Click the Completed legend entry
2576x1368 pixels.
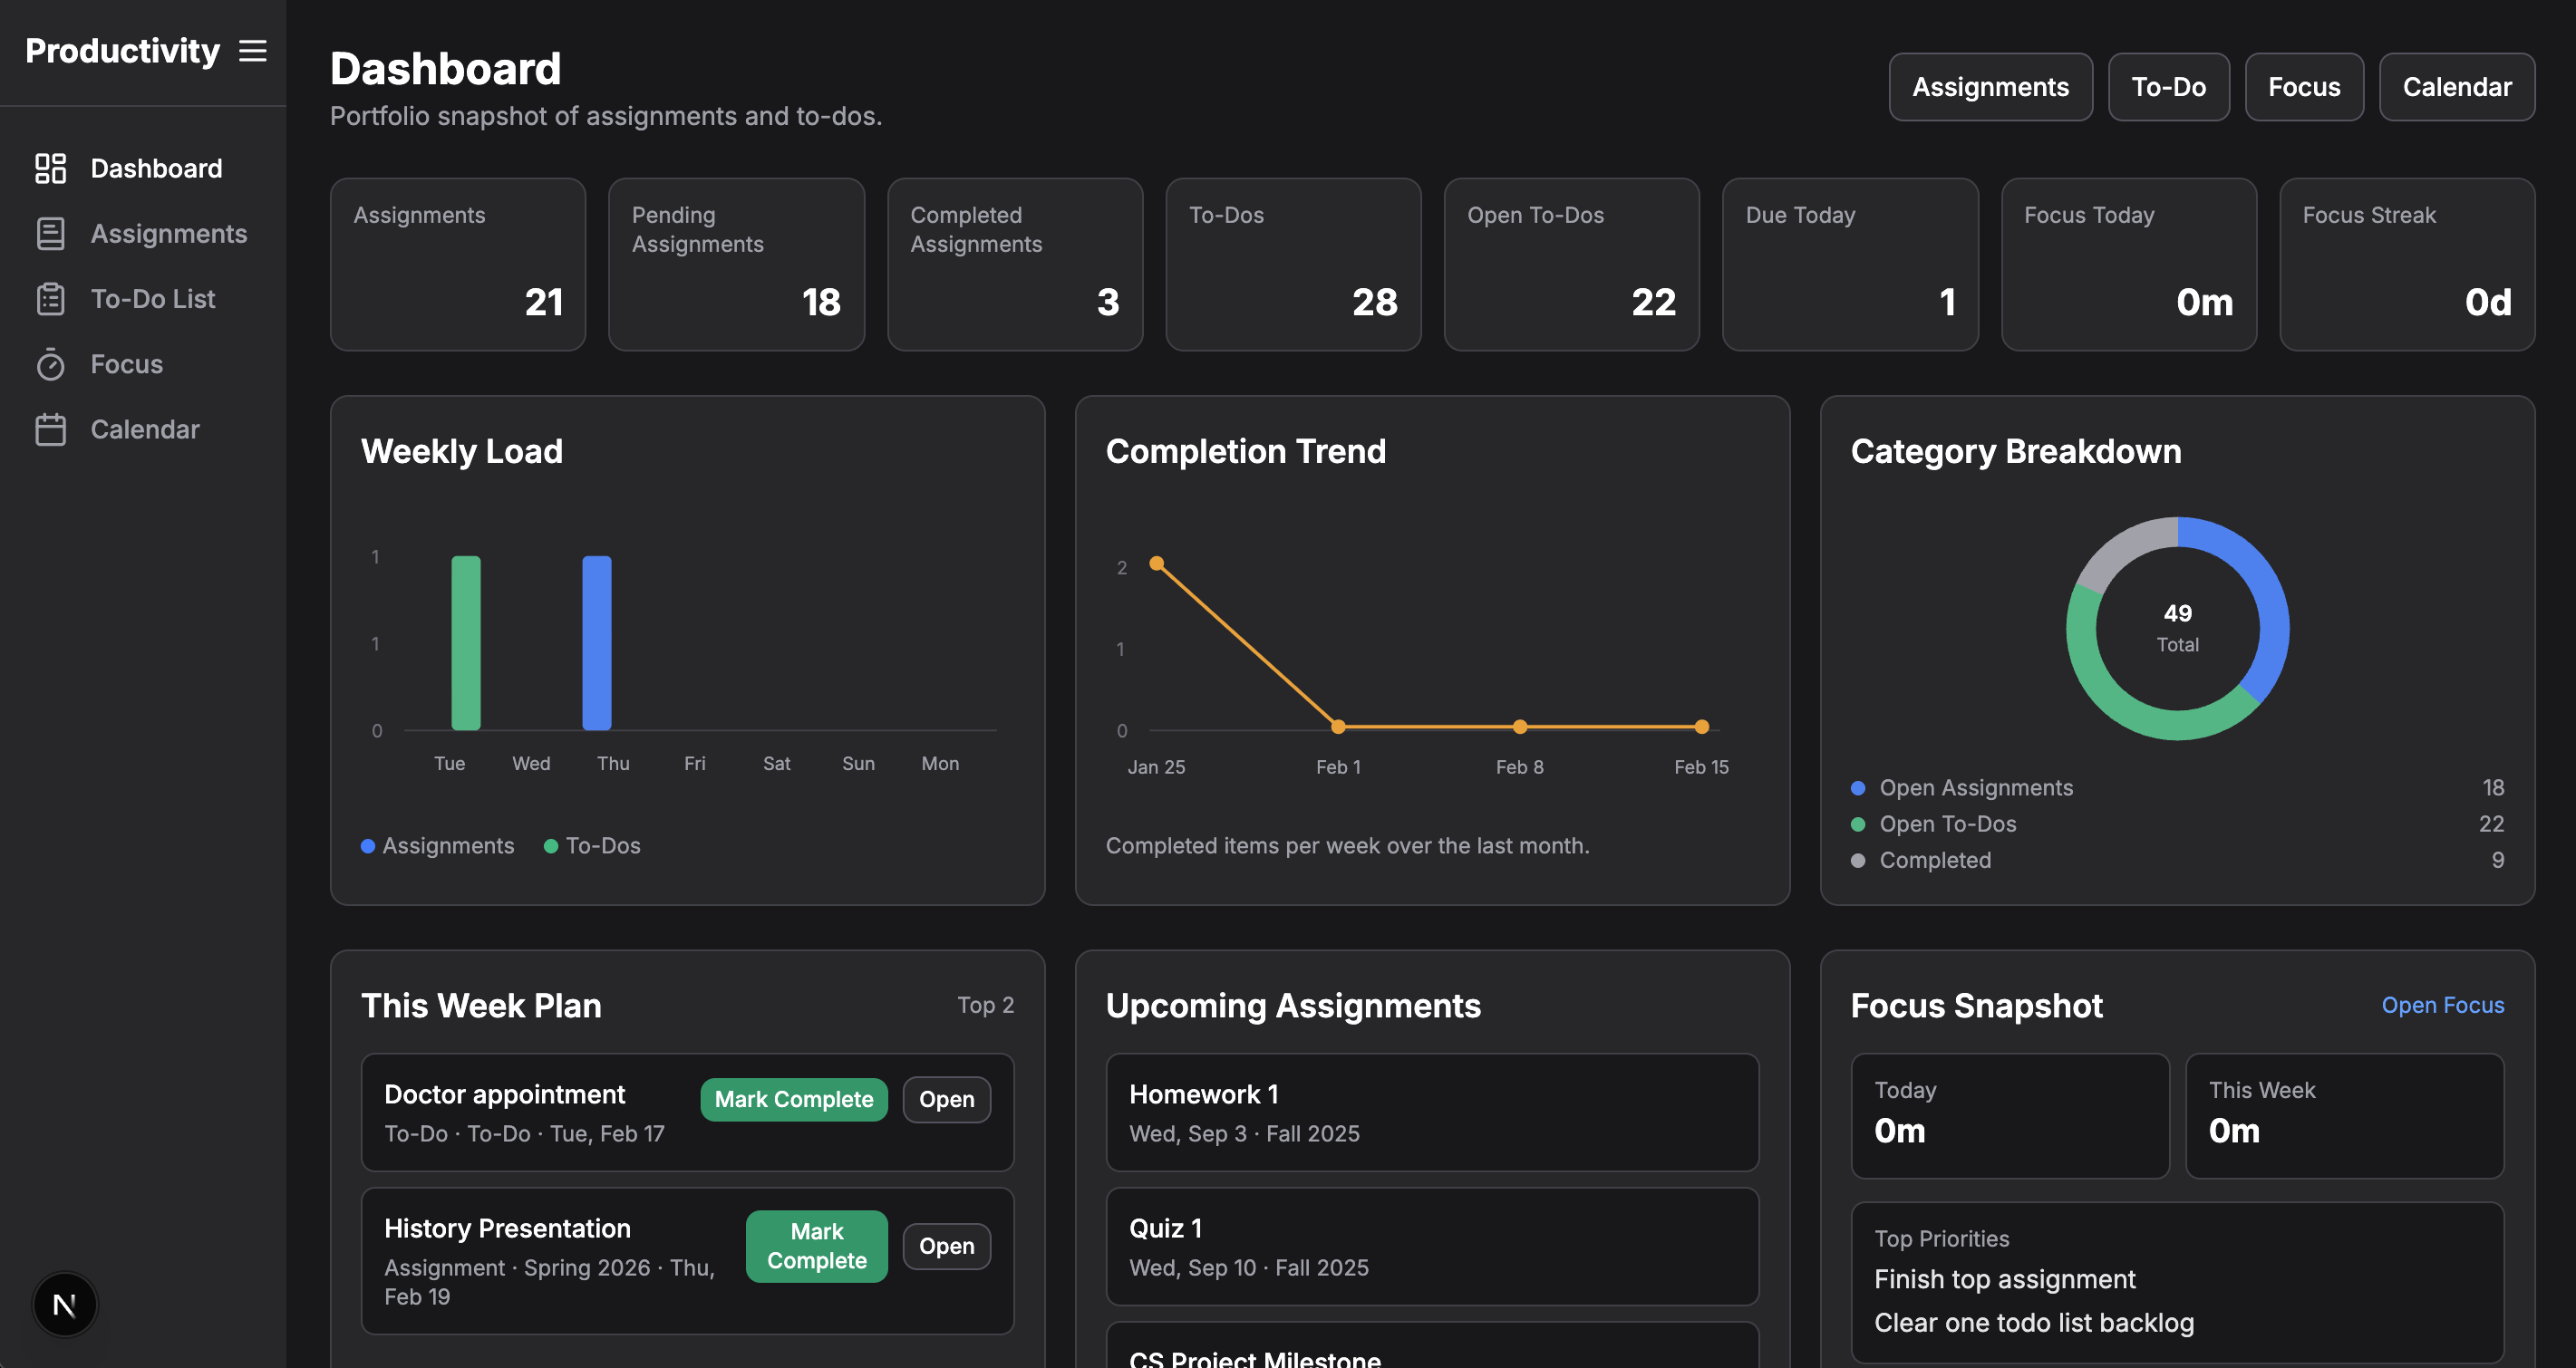[2177, 861]
